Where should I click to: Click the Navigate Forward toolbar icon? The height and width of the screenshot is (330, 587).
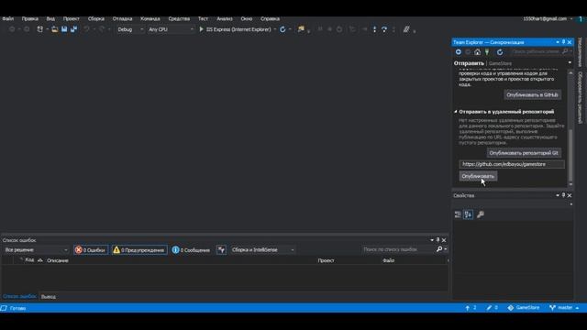[27, 29]
